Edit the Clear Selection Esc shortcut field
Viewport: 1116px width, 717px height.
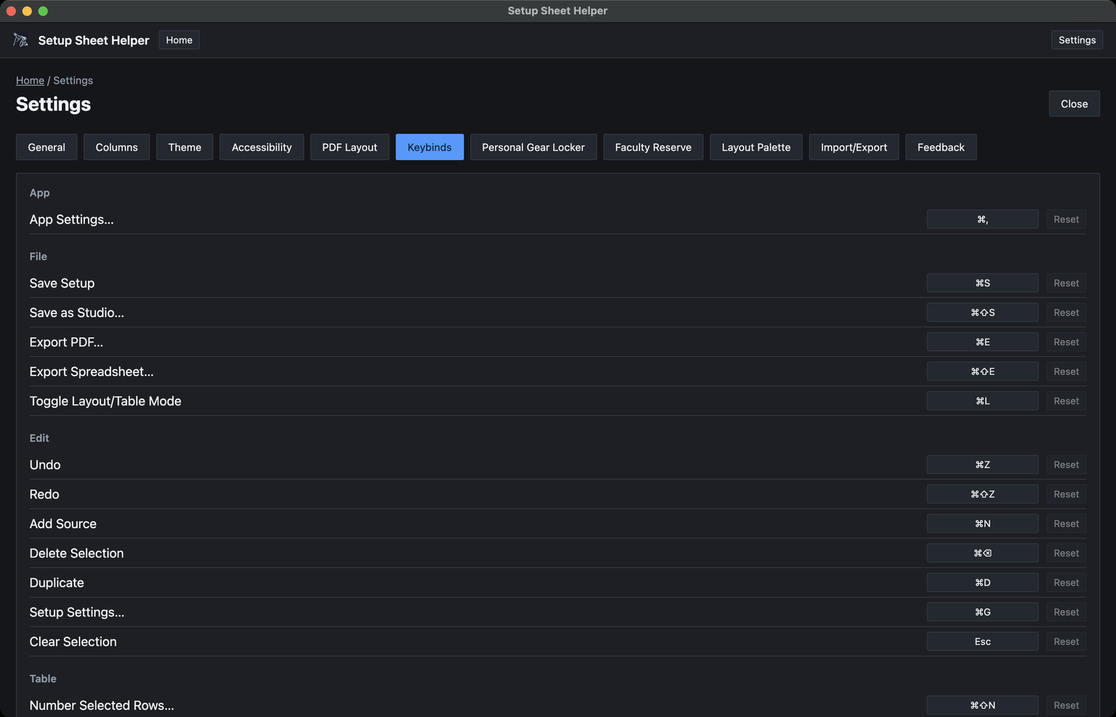click(x=983, y=642)
